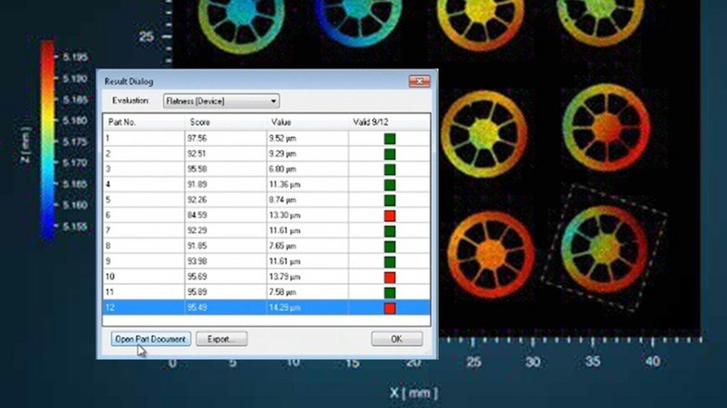The width and height of the screenshot is (727, 408).
Task: Click the X [ mm ] axis label
Action: point(413,393)
